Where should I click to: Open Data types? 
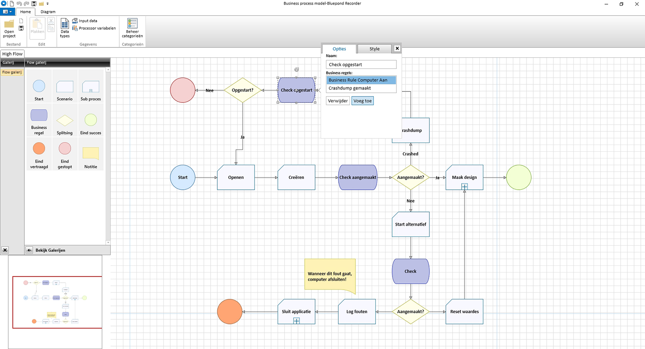tap(64, 28)
